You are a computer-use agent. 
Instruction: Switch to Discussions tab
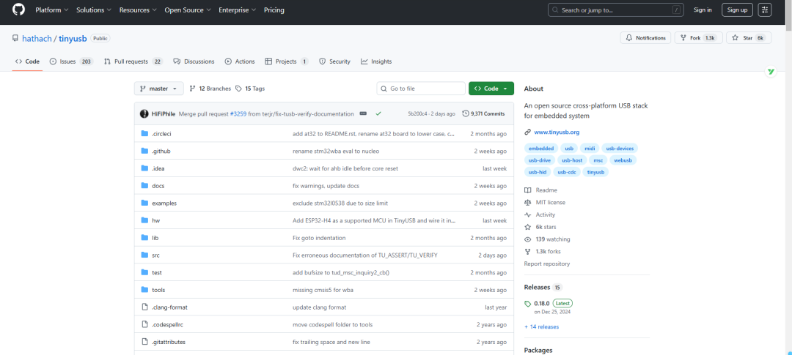(x=194, y=61)
